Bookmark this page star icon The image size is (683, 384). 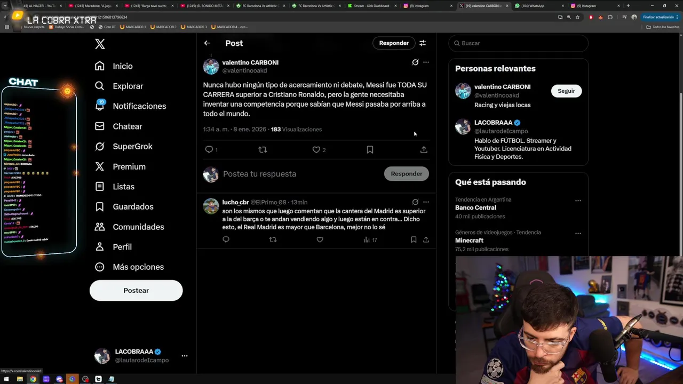click(577, 17)
